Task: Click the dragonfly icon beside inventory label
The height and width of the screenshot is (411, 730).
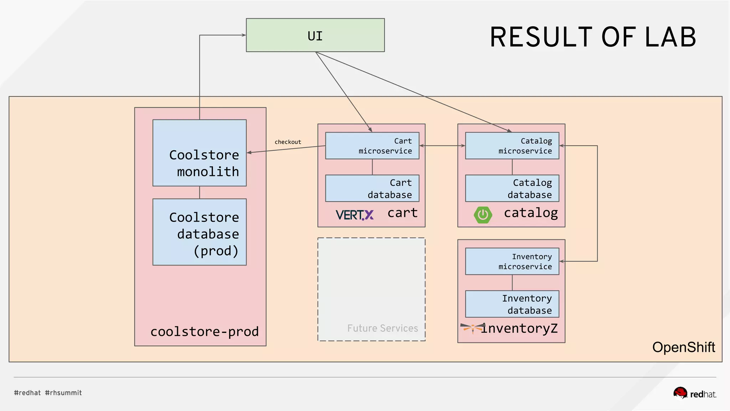Action: [473, 328]
